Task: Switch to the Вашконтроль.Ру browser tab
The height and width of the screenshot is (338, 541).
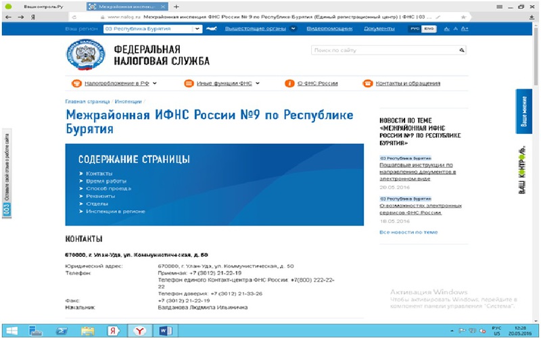Action: tap(44, 7)
